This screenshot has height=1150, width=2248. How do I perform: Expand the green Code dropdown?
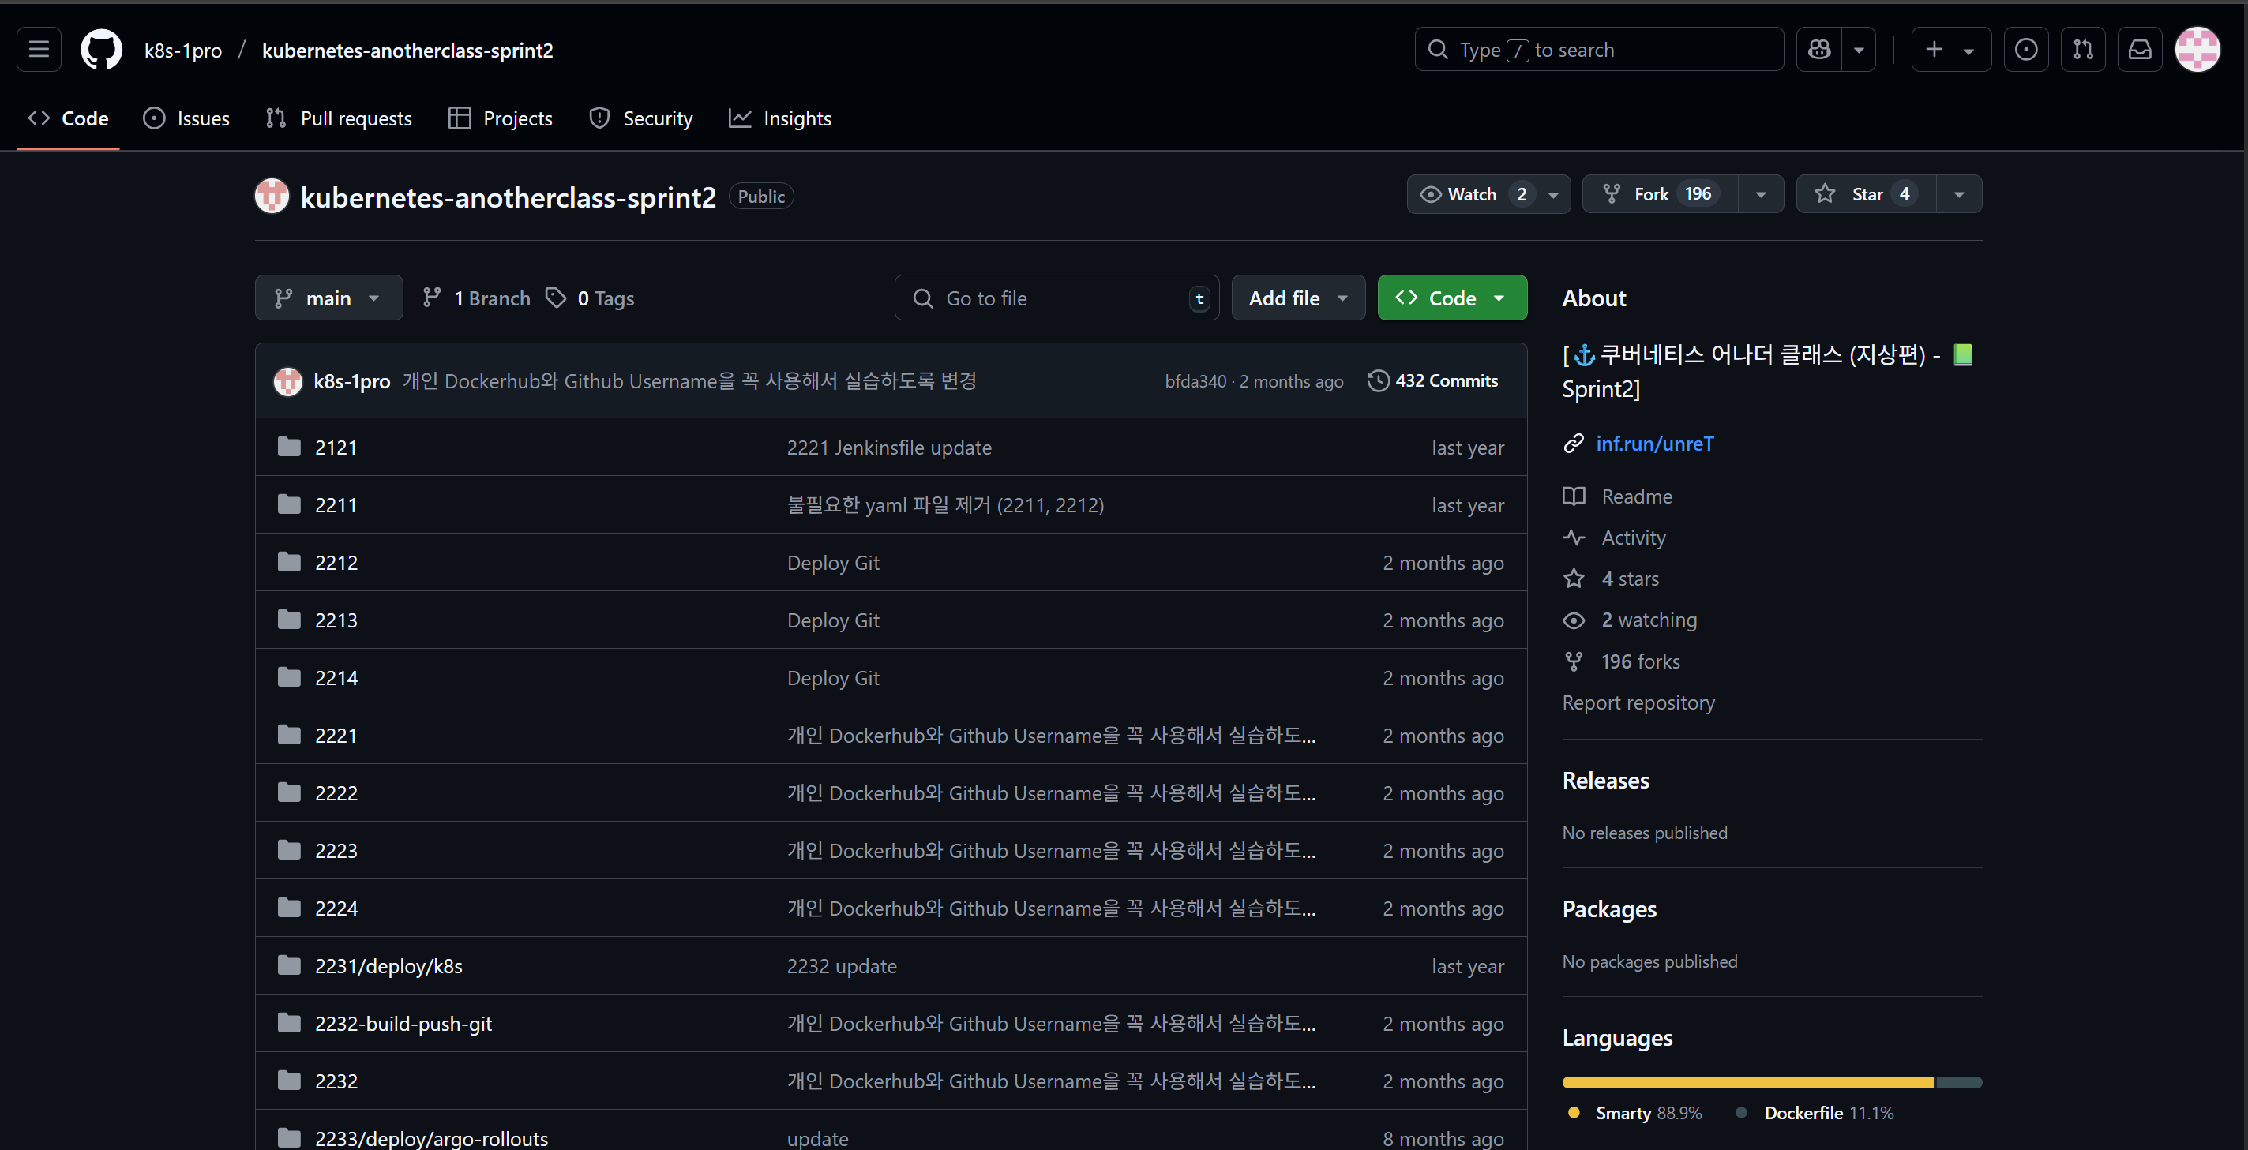(1452, 298)
